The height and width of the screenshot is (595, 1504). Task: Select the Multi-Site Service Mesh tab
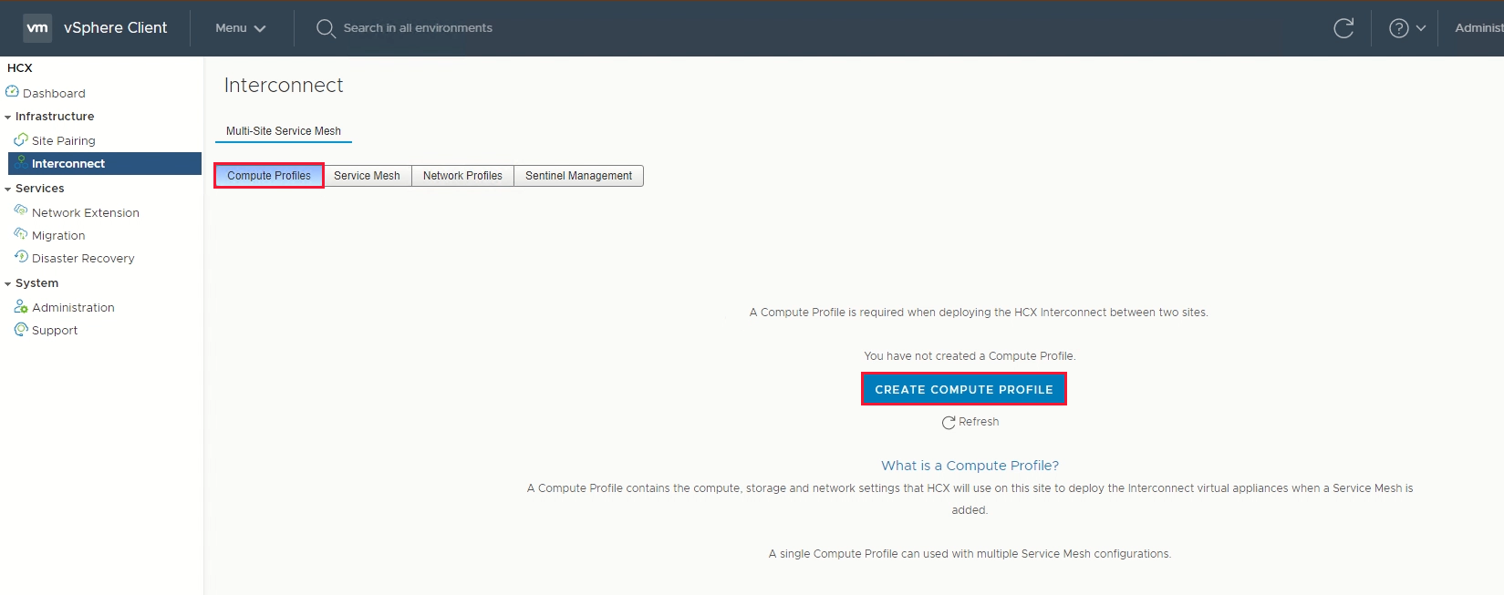284,131
